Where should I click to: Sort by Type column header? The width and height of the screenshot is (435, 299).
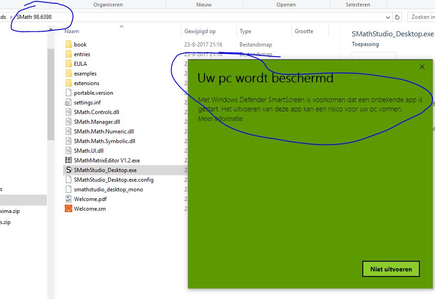coord(246,31)
